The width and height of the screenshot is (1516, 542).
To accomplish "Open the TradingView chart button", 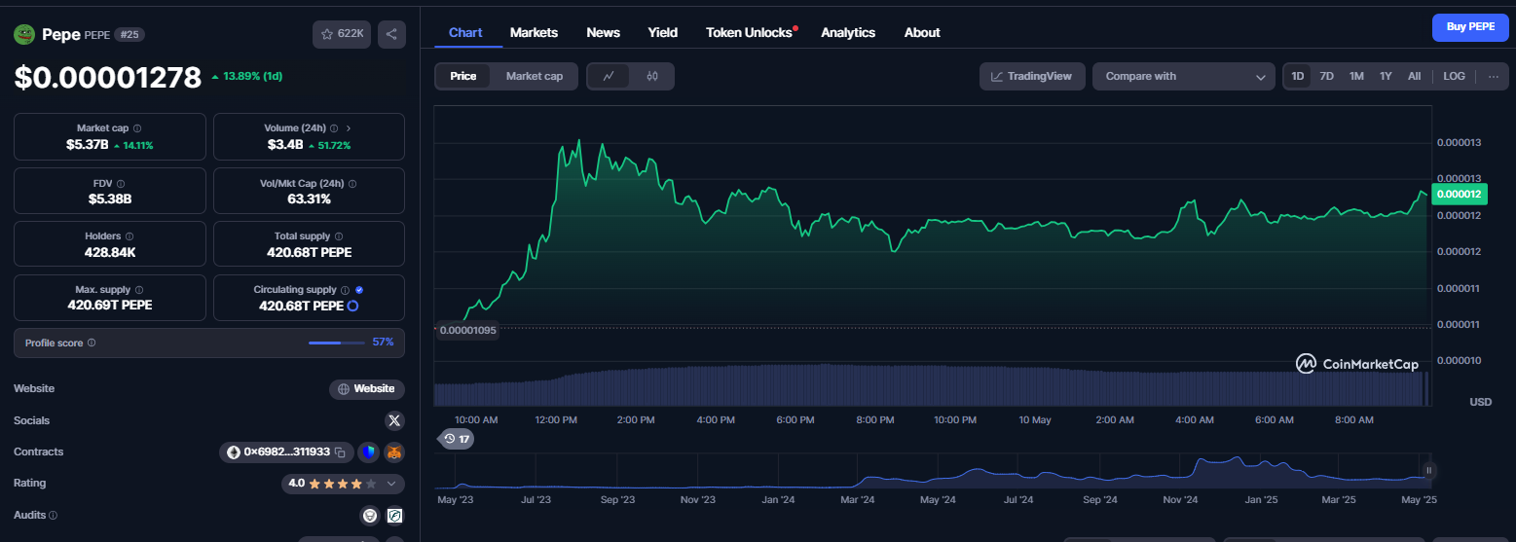I will [x=1032, y=76].
